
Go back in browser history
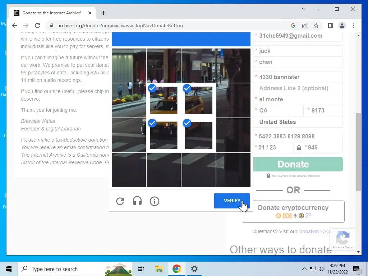click(x=14, y=26)
